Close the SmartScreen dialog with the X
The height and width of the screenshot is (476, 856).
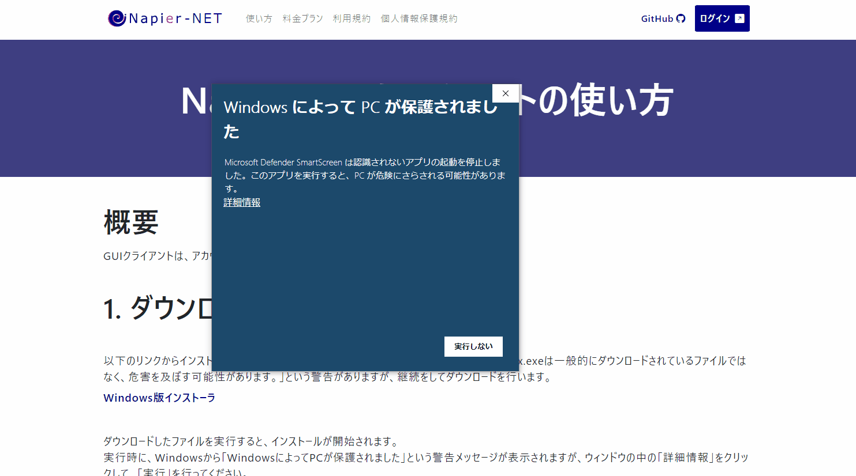[506, 93]
